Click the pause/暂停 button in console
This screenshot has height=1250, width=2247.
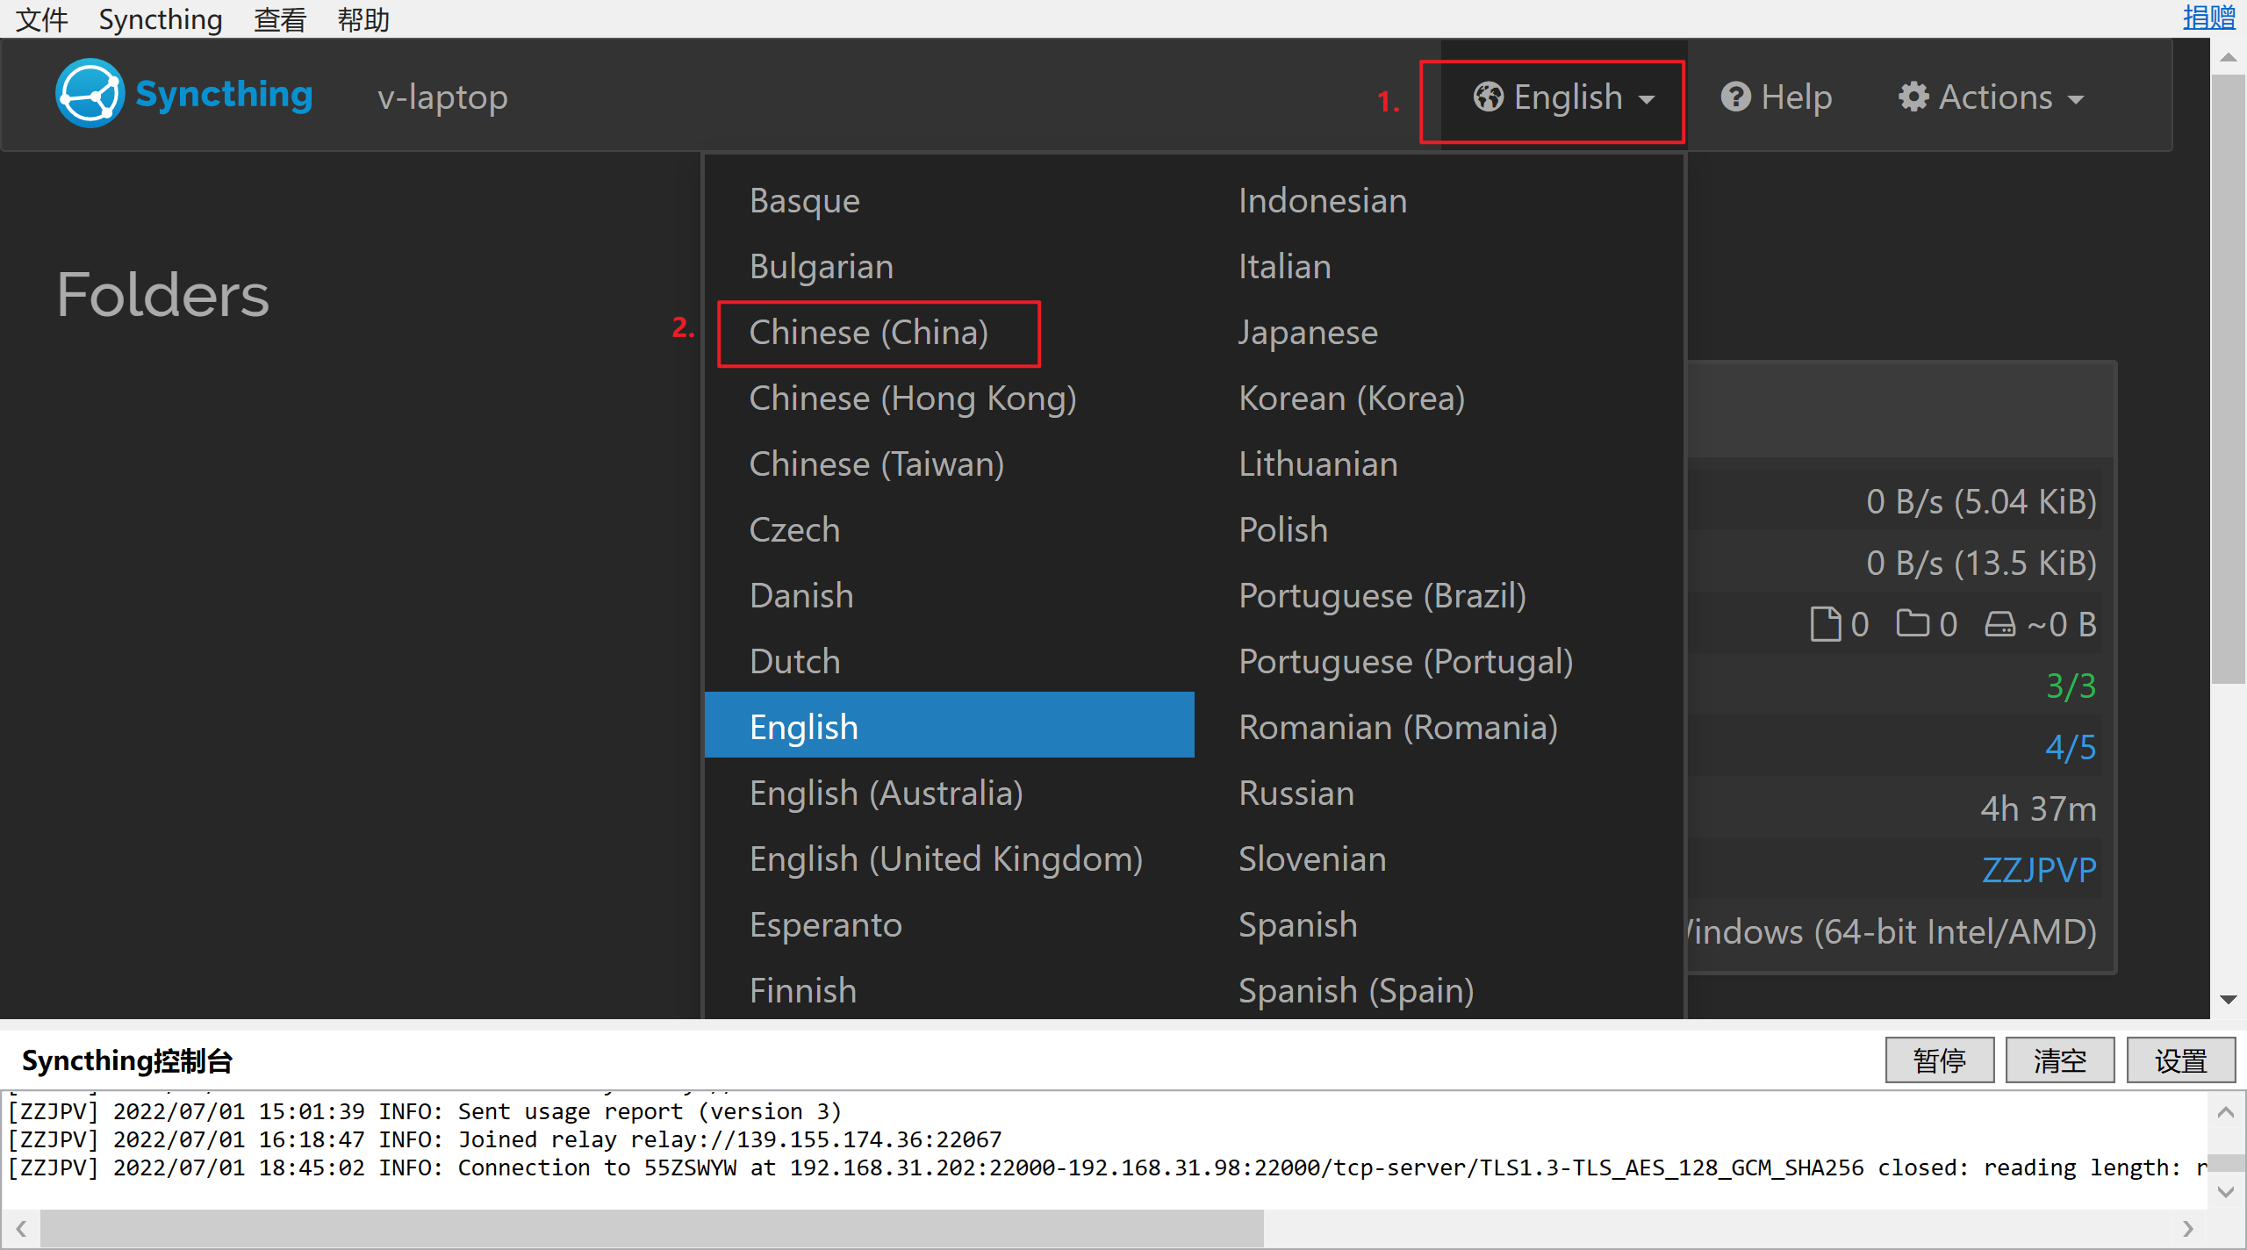pyautogui.click(x=1942, y=1060)
